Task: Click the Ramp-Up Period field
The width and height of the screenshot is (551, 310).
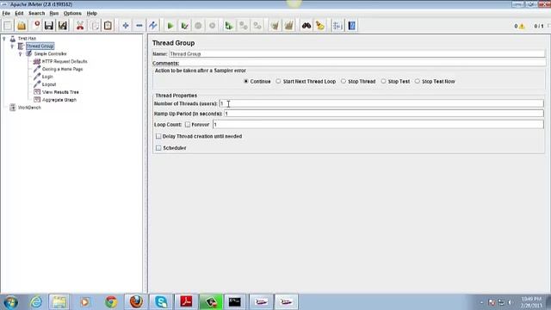Action: (384, 114)
